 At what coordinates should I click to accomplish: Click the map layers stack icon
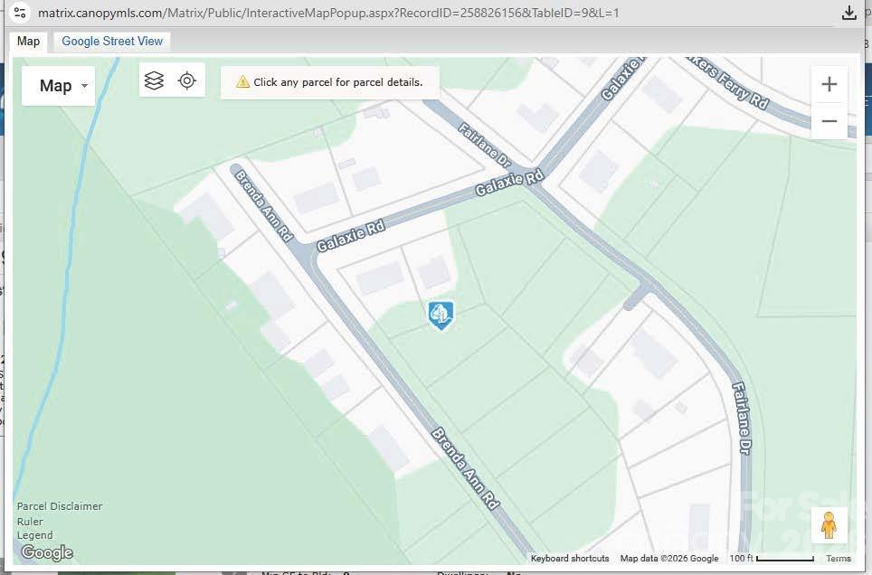coord(155,80)
